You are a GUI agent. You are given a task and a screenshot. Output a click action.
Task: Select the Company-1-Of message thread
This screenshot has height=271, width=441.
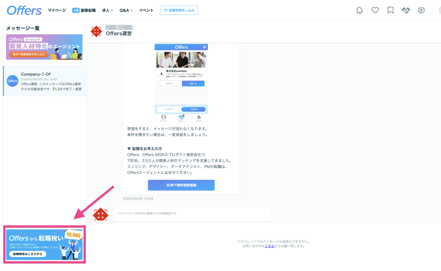point(44,81)
